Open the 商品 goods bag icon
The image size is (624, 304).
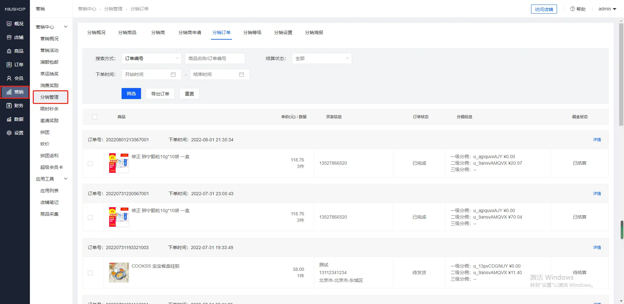pos(9,51)
